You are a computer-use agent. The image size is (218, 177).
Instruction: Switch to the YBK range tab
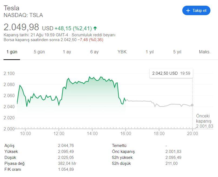[x=122, y=52]
